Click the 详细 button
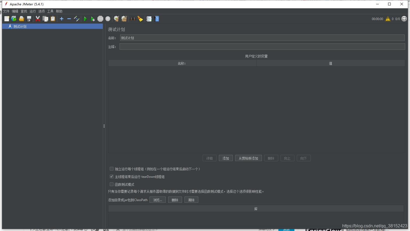Screen dimensions: 410x231 tap(210, 158)
